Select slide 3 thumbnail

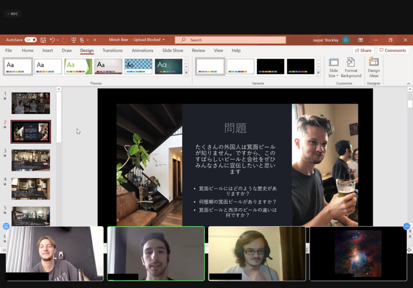(x=31, y=160)
